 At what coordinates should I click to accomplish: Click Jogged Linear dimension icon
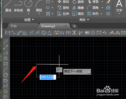click(x=105, y=33)
